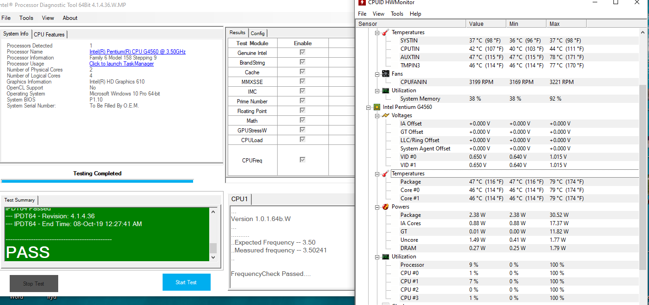Collapse the Voltages node in HWMonitor

tap(377, 116)
